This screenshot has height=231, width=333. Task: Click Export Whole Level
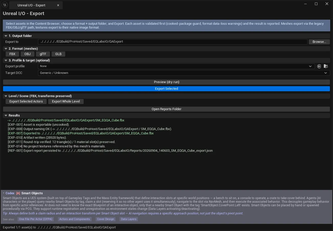pos(66,101)
